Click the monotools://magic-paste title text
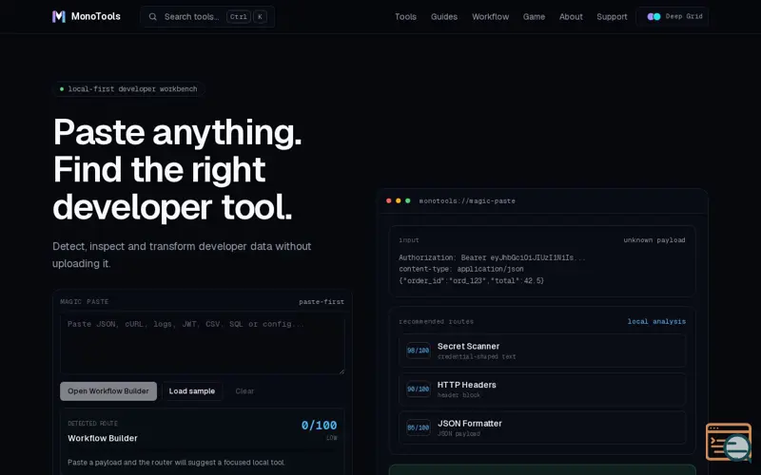Image resolution: width=761 pixels, height=475 pixels. pos(467,200)
